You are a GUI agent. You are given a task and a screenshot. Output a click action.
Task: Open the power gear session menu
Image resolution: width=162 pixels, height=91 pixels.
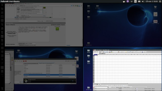[160, 1]
